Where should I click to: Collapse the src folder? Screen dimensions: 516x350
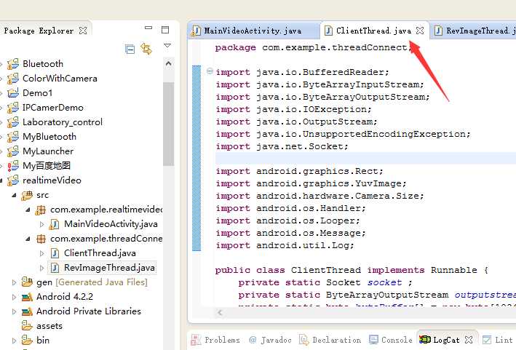14,195
